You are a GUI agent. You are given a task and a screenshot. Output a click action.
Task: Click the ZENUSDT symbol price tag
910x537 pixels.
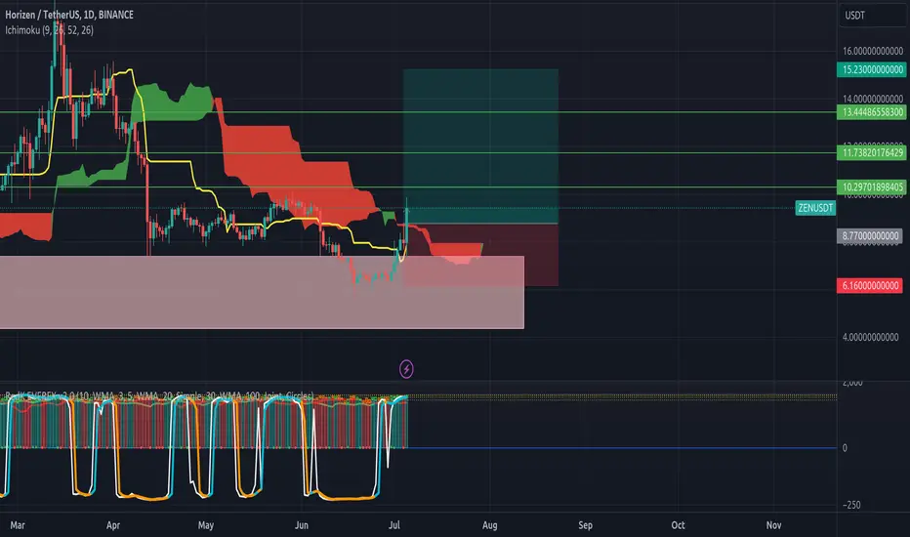[815, 208]
